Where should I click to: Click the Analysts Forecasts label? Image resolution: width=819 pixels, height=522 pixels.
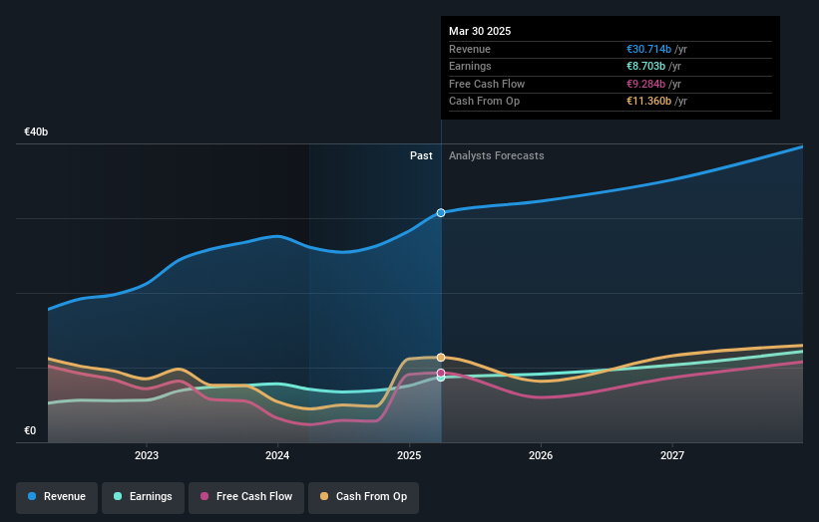tap(496, 156)
